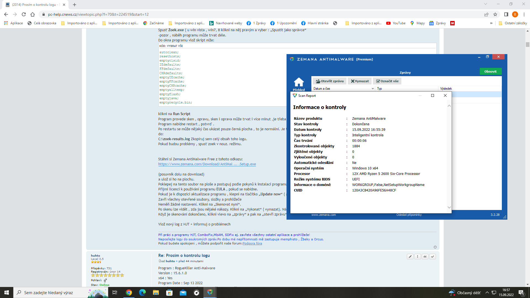The image size is (530, 298).
Task: Show hidden bookmarks with the double chevron
Action: click(x=491, y=23)
